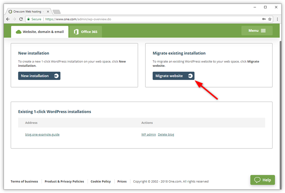Open the Prices footer link

coord(122,181)
